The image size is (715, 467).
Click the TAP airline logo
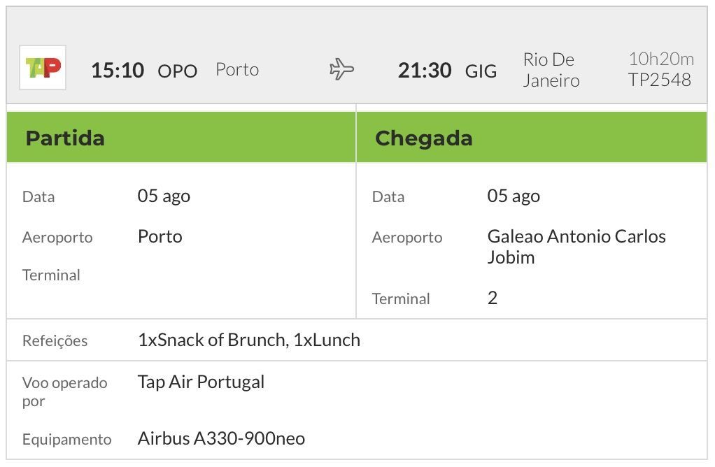(x=43, y=67)
